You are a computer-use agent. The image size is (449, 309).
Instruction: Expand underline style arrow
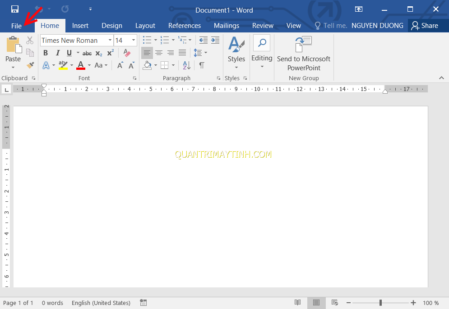(78, 53)
